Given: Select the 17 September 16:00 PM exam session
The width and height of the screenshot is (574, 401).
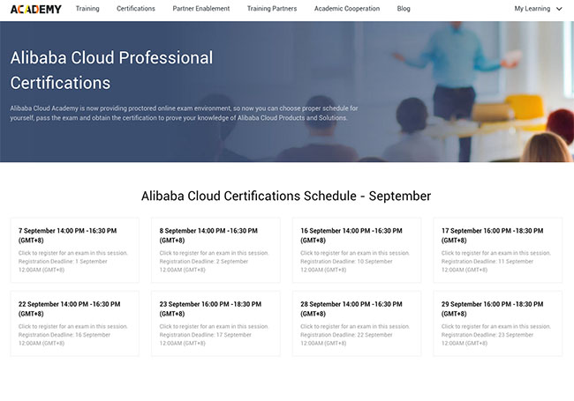Looking at the screenshot, I should click(498, 250).
